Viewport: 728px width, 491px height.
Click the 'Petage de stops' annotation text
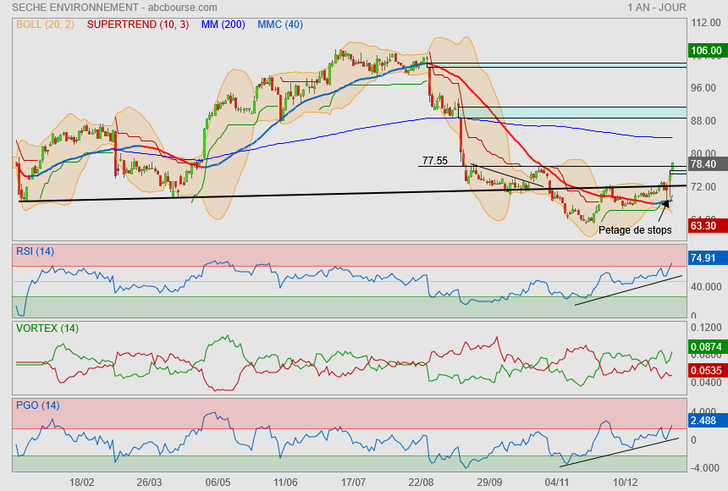634,229
